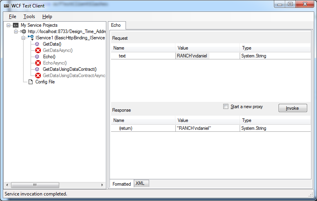Click the tree horizontal scrollbar thumb
This screenshot has height=201, width=317.
35,185
